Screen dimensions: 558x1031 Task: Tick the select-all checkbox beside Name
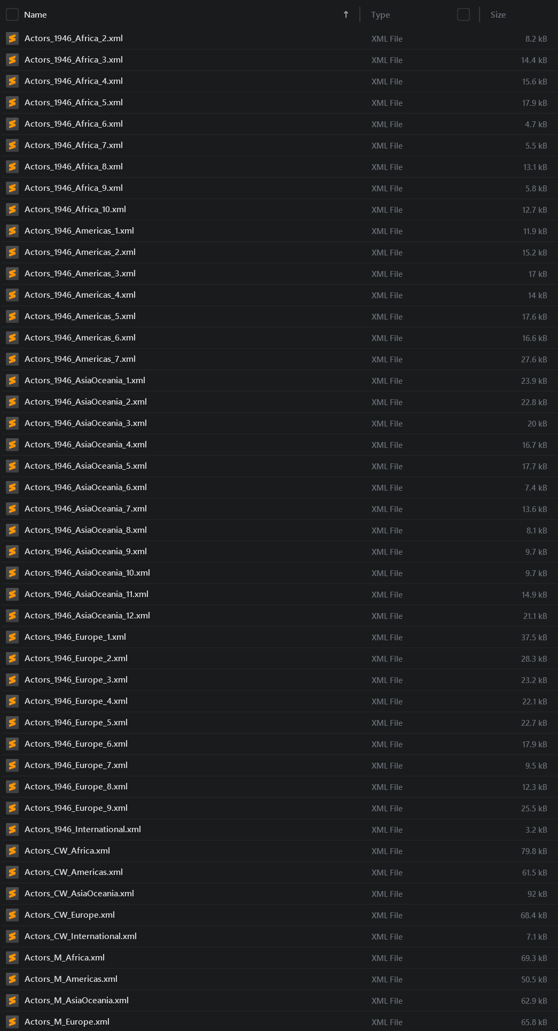12,14
